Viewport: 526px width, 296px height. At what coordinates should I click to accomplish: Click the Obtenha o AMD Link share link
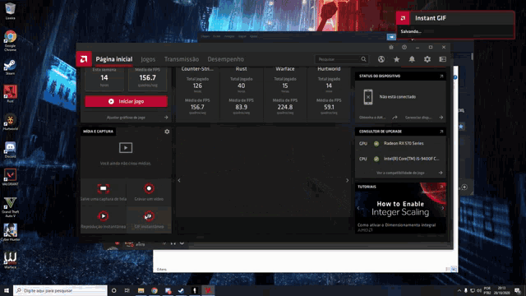pyautogui.click(x=378, y=118)
